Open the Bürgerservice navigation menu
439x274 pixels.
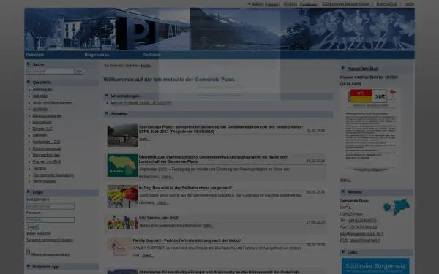(x=97, y=55)
